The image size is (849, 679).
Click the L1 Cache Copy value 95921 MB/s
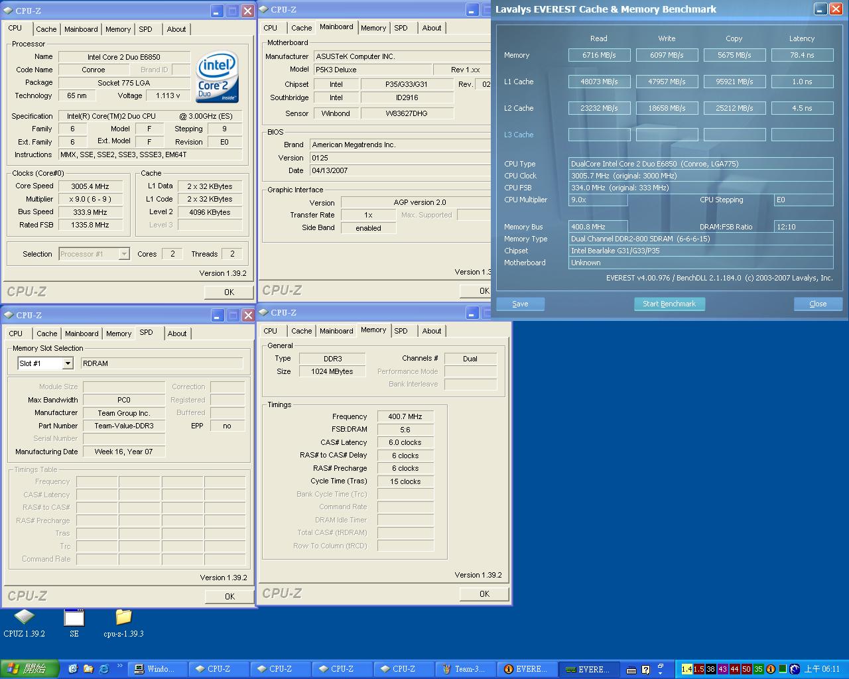coord(734,82)
